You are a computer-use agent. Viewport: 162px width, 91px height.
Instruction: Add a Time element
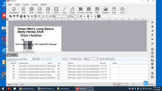(97, 10)
